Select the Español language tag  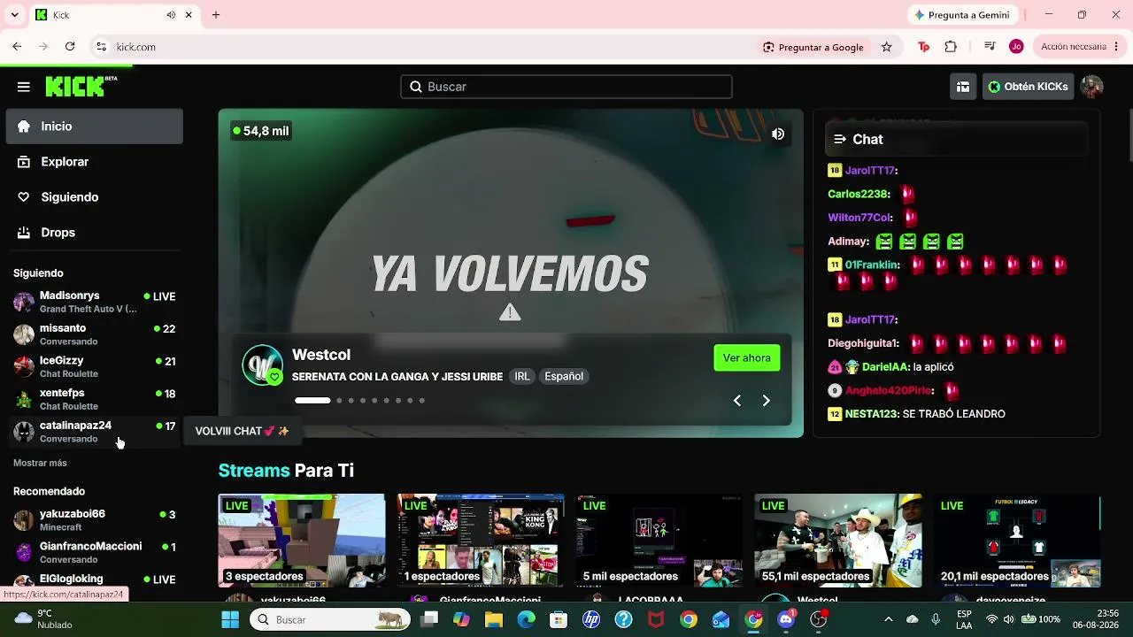coord(564,376)
